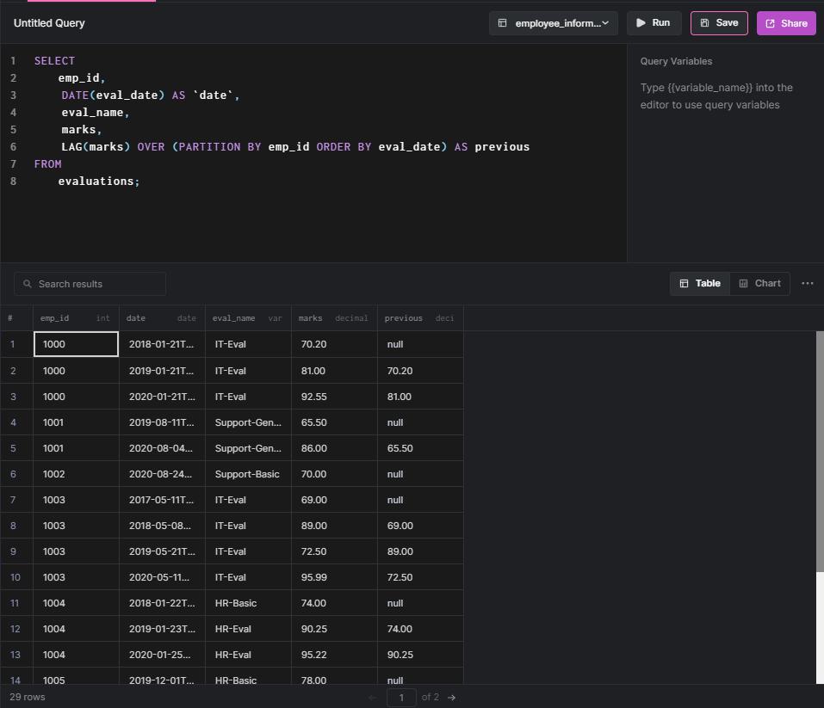
Task: Select date cell 2017-05-11T...
Action: (x=163, y=500)
